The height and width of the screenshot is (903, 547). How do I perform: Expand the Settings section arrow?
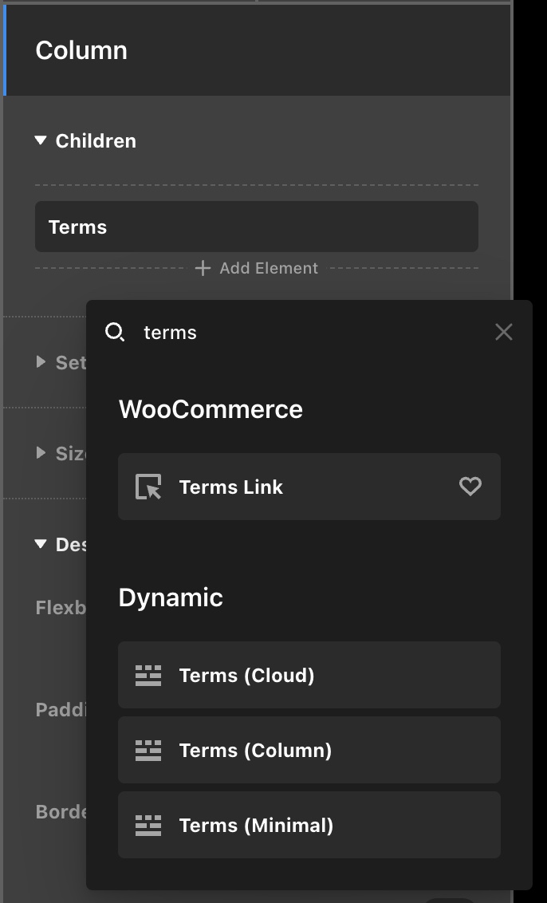(41, 362)
